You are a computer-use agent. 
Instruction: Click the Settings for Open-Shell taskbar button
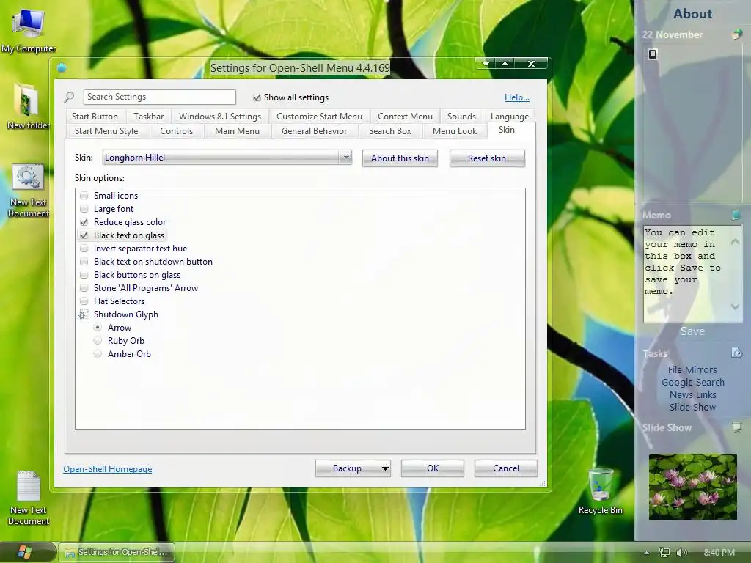tap(117, 553)
